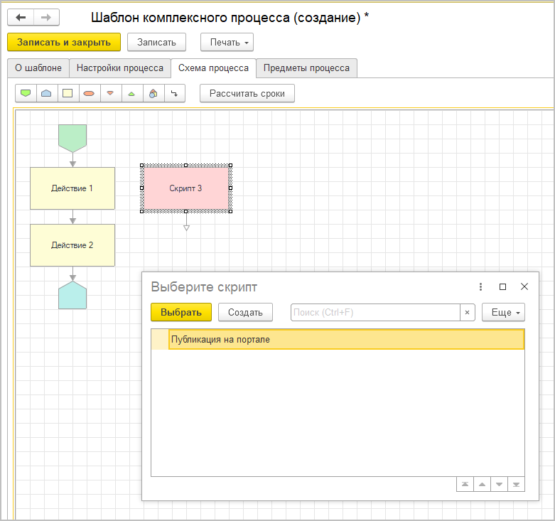Screen dimensions: 555x521
Task: Go back with the left arrow
Action: [21, 18]
